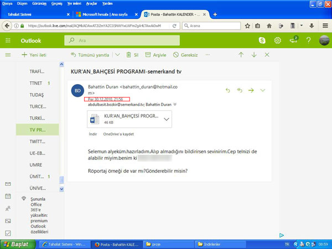Open the Outlook app launcher grid
This screenshot has height=249, width=332.
(8, 40)
